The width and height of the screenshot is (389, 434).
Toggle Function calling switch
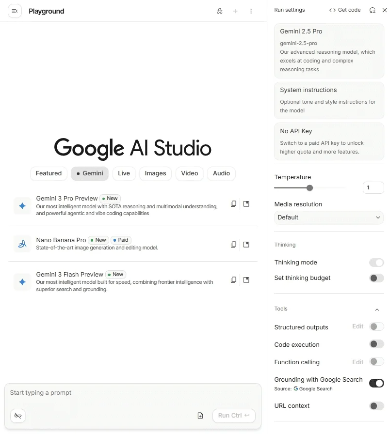pyautogui.click(x=376, y=361)
